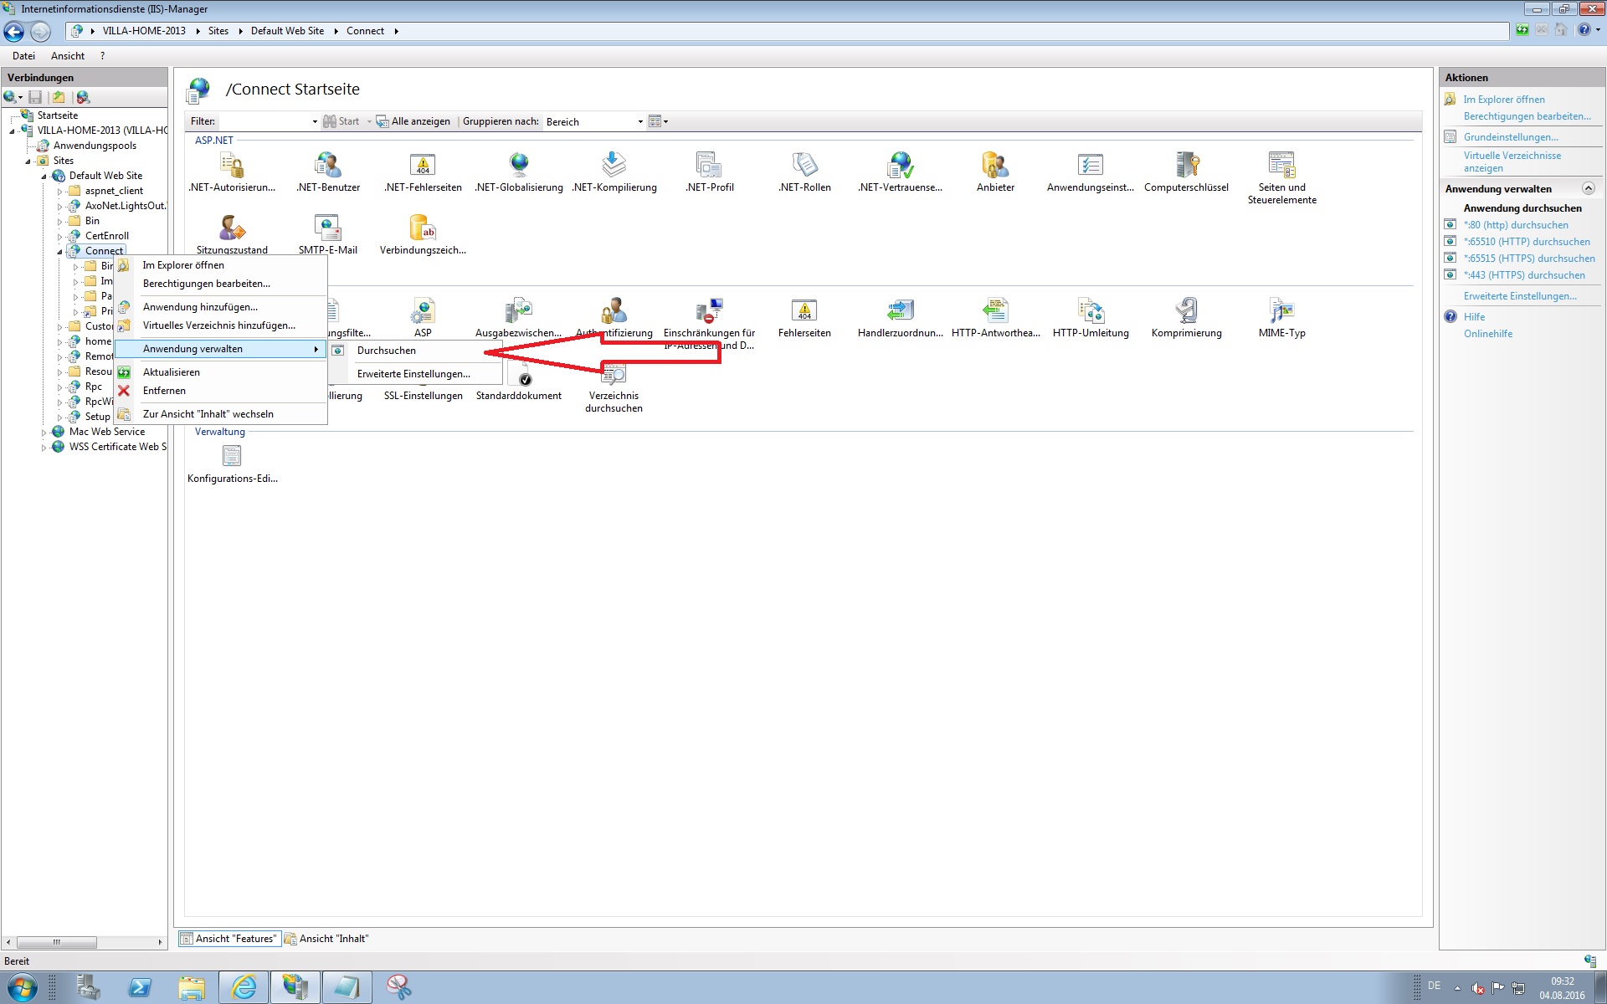Viewport: 1607px width, 1004px height.
Task: Select Durchsuchen in the submenu
Action: 386,351
